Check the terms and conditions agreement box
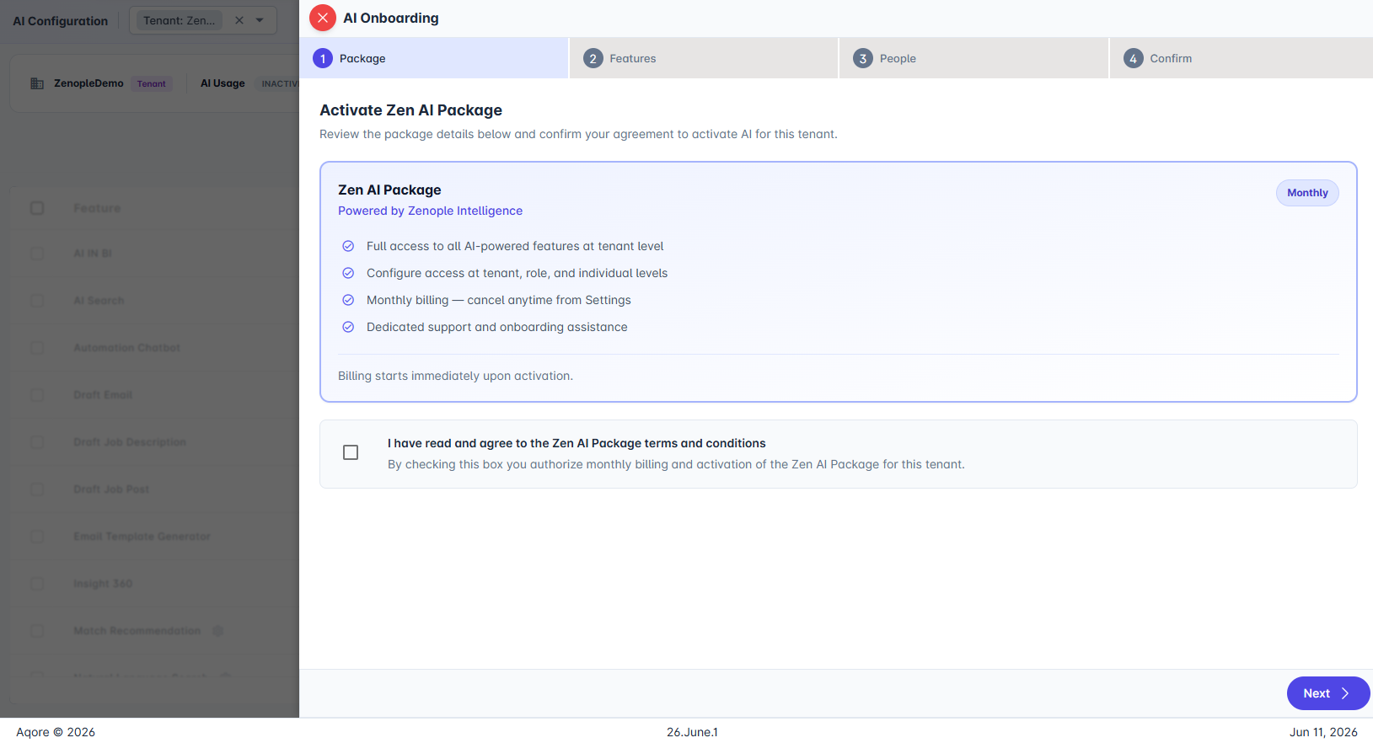 351,452
